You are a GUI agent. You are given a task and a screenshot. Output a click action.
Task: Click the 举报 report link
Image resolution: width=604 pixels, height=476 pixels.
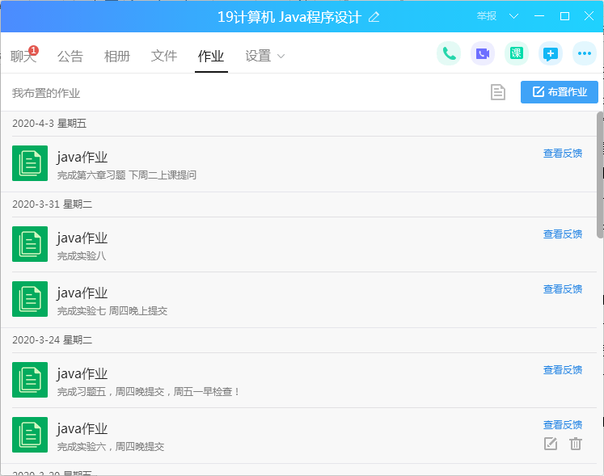(x=487, y=16)
